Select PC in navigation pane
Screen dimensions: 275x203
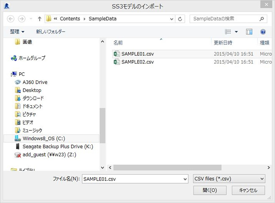click(18, 74)
